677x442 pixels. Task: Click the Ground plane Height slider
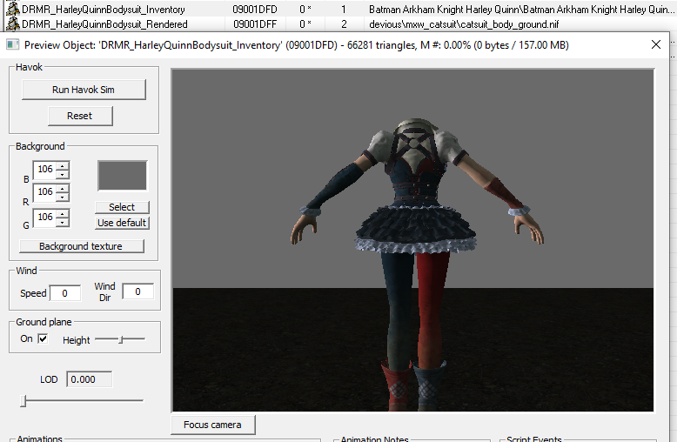pos(120,339)
